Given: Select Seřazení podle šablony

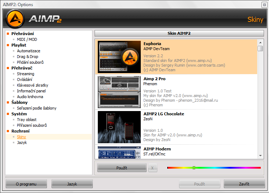Looking at the screenshot, I should [x=37, y=108].
